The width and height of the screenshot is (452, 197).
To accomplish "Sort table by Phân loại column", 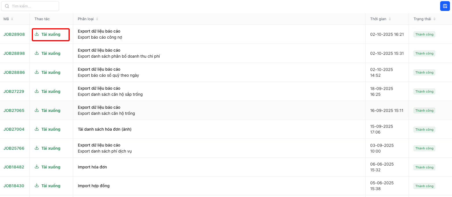I will [x=97, y=19].
